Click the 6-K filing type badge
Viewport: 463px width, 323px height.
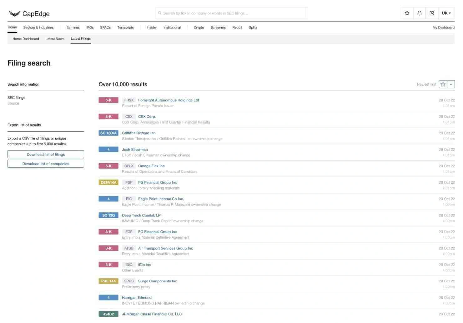tap(108, 100)
